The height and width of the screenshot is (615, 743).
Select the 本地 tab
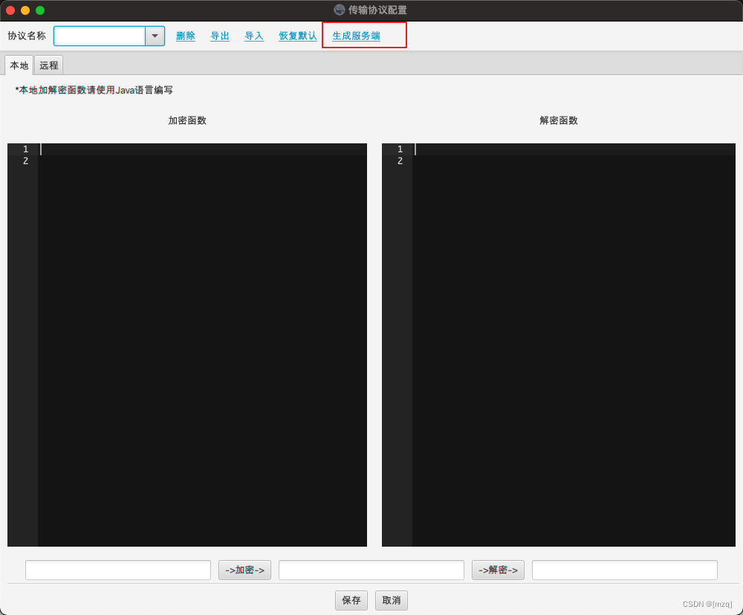click(x=19, y=65)
